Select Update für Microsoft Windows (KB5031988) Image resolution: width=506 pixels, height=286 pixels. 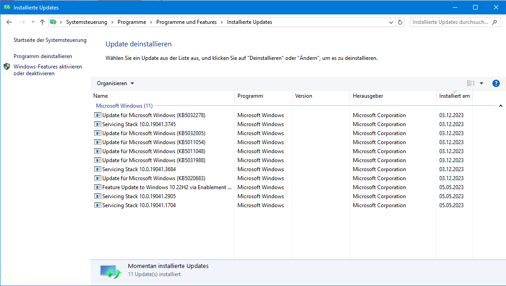point(154,160)
